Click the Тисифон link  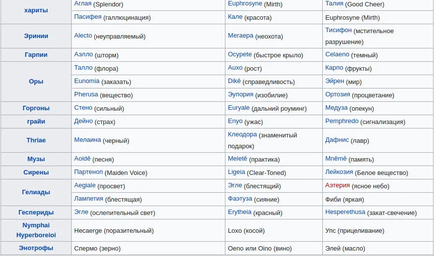pyautogui.click(x=339, y=30)
